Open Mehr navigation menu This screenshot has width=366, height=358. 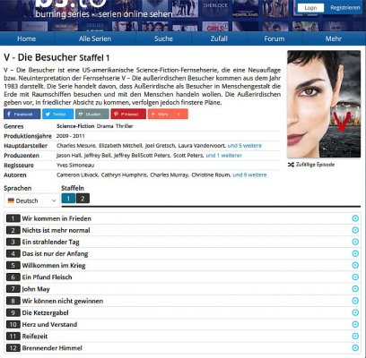click(x=334, y=38)
